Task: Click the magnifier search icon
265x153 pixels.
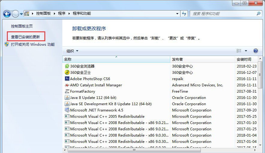Action: coord(258,14)
